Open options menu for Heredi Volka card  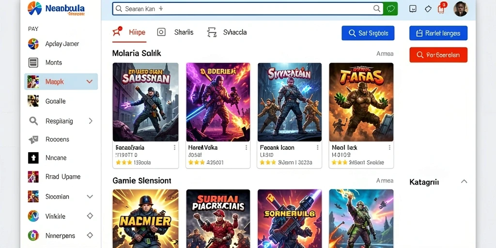click(x=246, y=147)
